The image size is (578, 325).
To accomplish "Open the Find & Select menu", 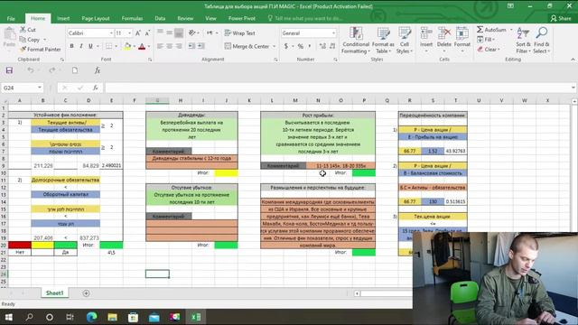I will 541,40.
